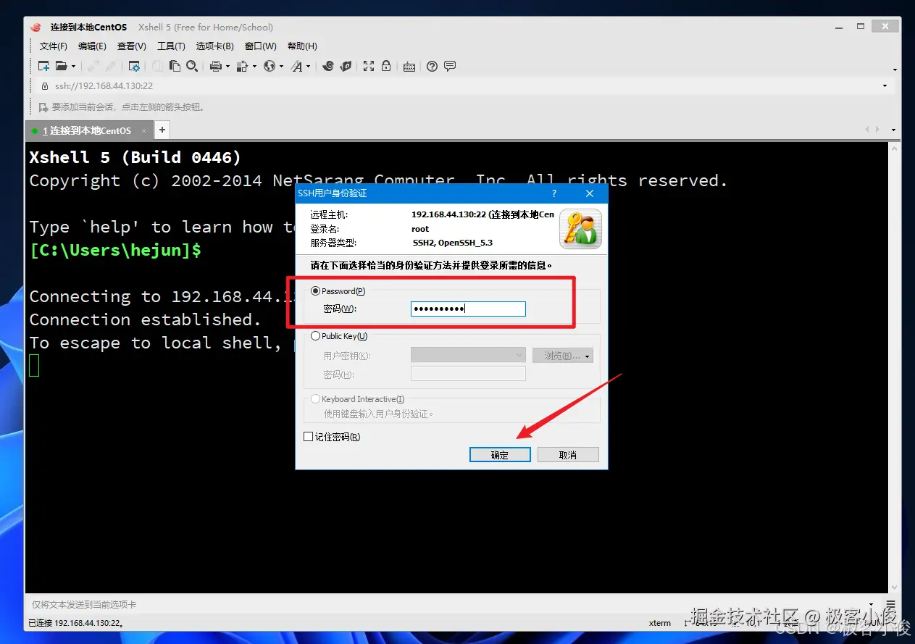Screen dimensions: 915x644
Task: Tick the 记住密码 remember password checkbox
Action: (x=308, y=437)
